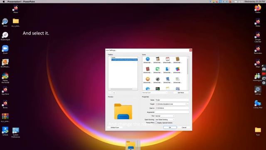Click Cancel in the Icon Settings dialog

point(184,127)
